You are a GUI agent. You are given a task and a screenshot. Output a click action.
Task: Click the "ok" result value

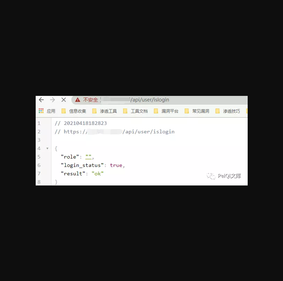(x=98, y=174)
